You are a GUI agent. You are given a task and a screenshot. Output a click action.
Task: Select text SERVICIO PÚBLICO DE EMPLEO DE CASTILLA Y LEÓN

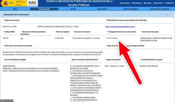(x=58, y=27)
